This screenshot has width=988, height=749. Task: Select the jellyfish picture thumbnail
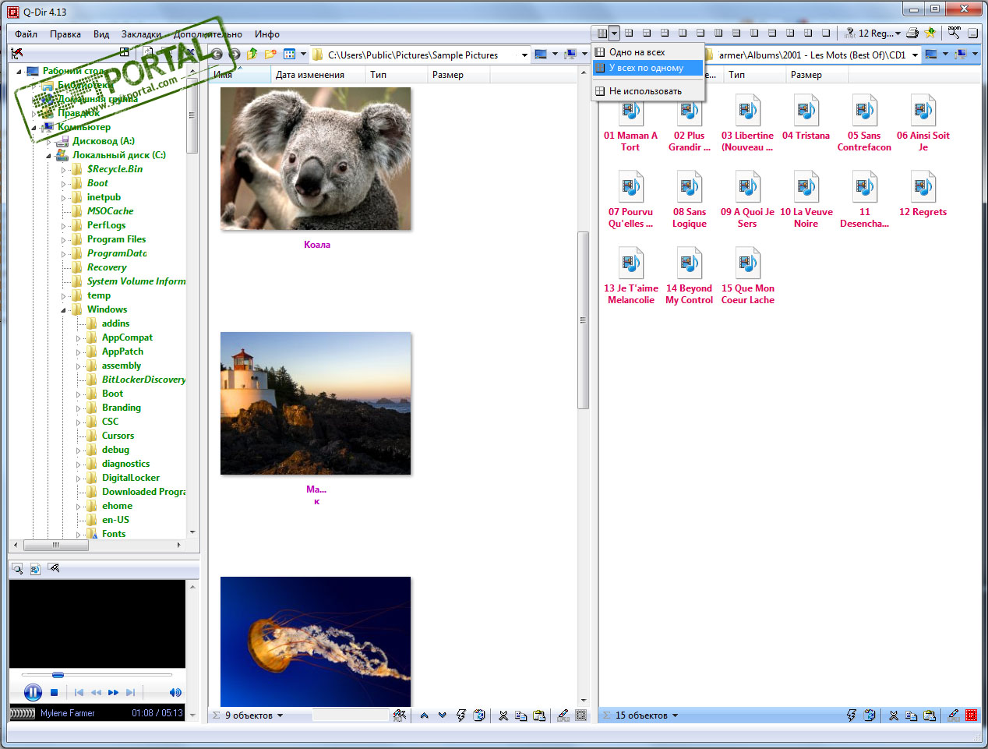(x=316, y=641)
